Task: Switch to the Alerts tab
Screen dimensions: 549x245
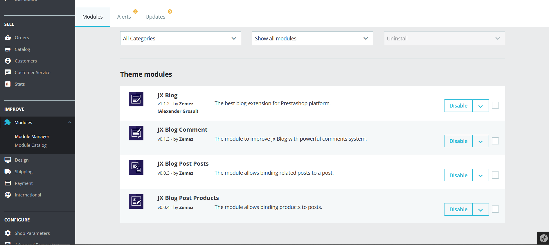Action: click(x=124, y=17)
